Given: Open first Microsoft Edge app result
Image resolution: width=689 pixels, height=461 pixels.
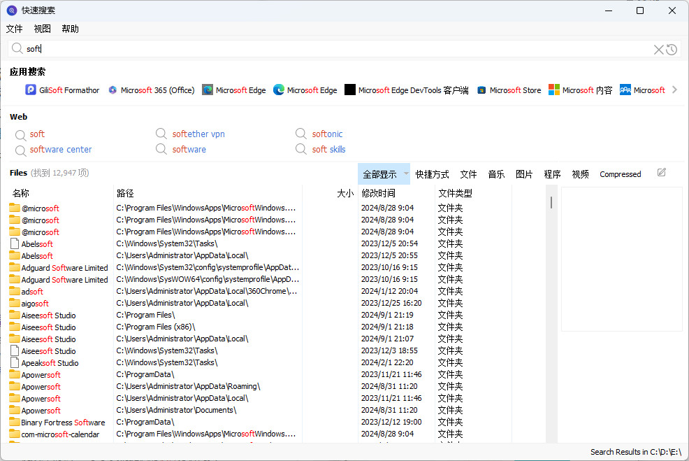Looking at the screenshot, I should [234, 90].
